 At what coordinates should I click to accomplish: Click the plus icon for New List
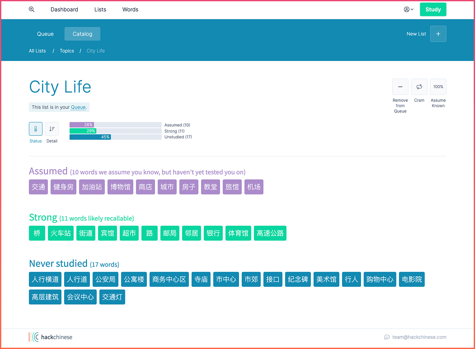click(438, 34)
